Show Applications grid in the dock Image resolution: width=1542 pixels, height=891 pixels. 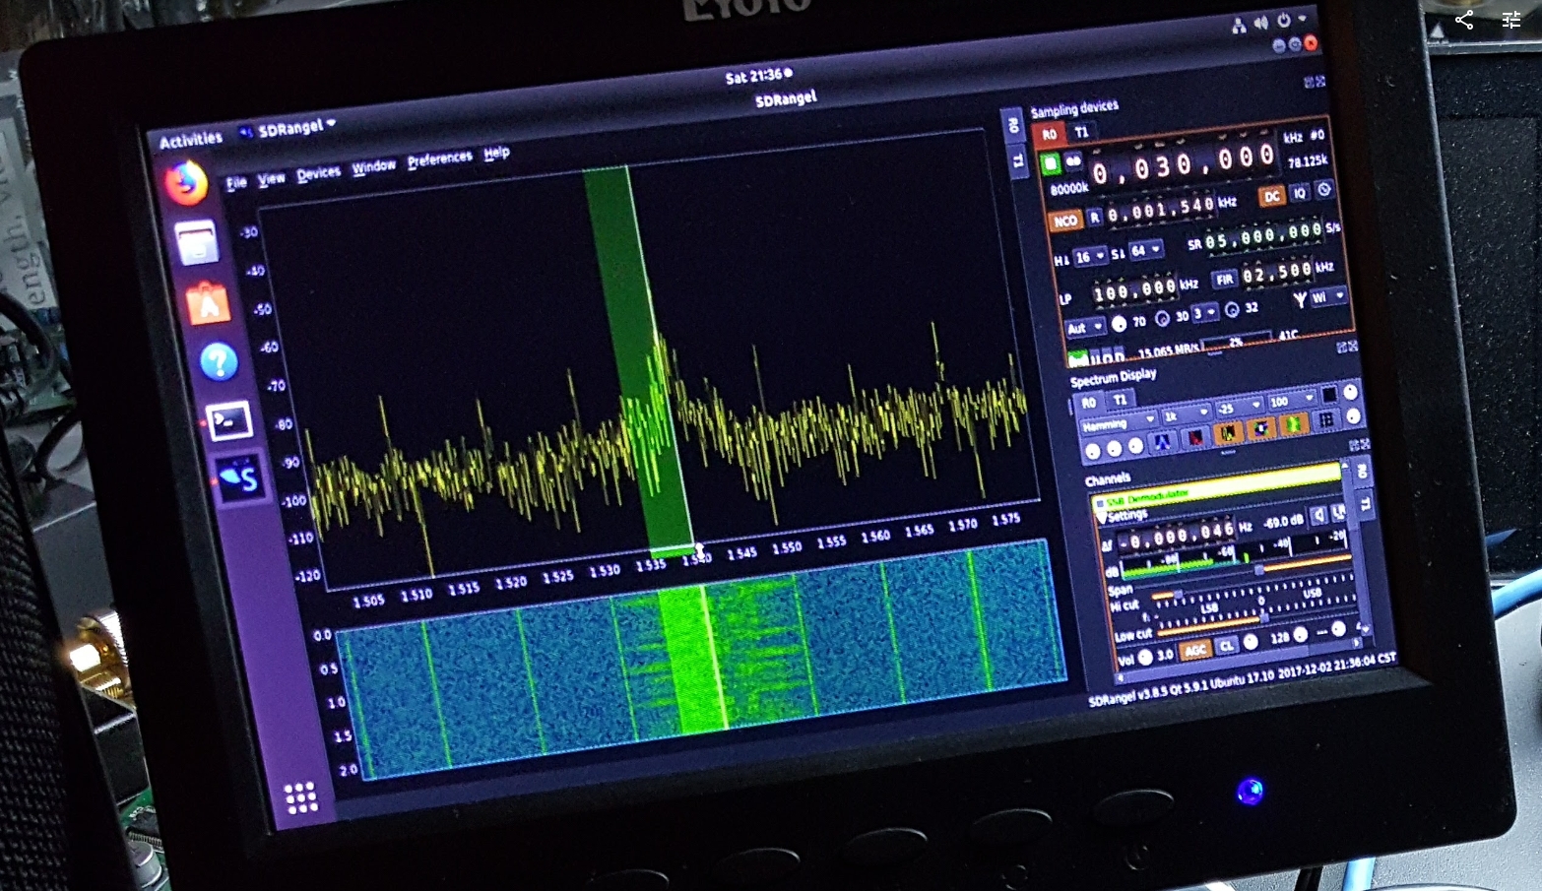coord(300,797)
